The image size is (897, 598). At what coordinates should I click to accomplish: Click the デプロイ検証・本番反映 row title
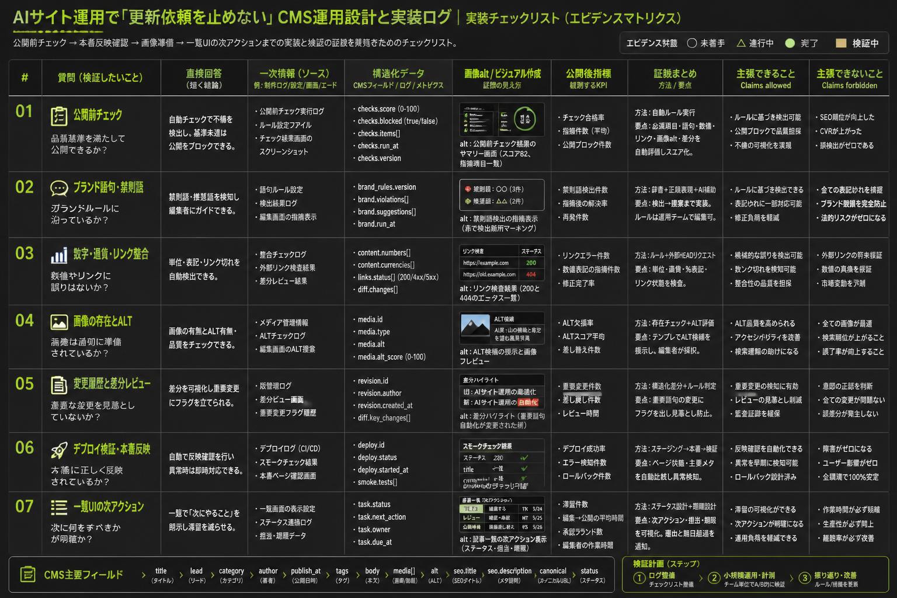click(x=112, y=449)
